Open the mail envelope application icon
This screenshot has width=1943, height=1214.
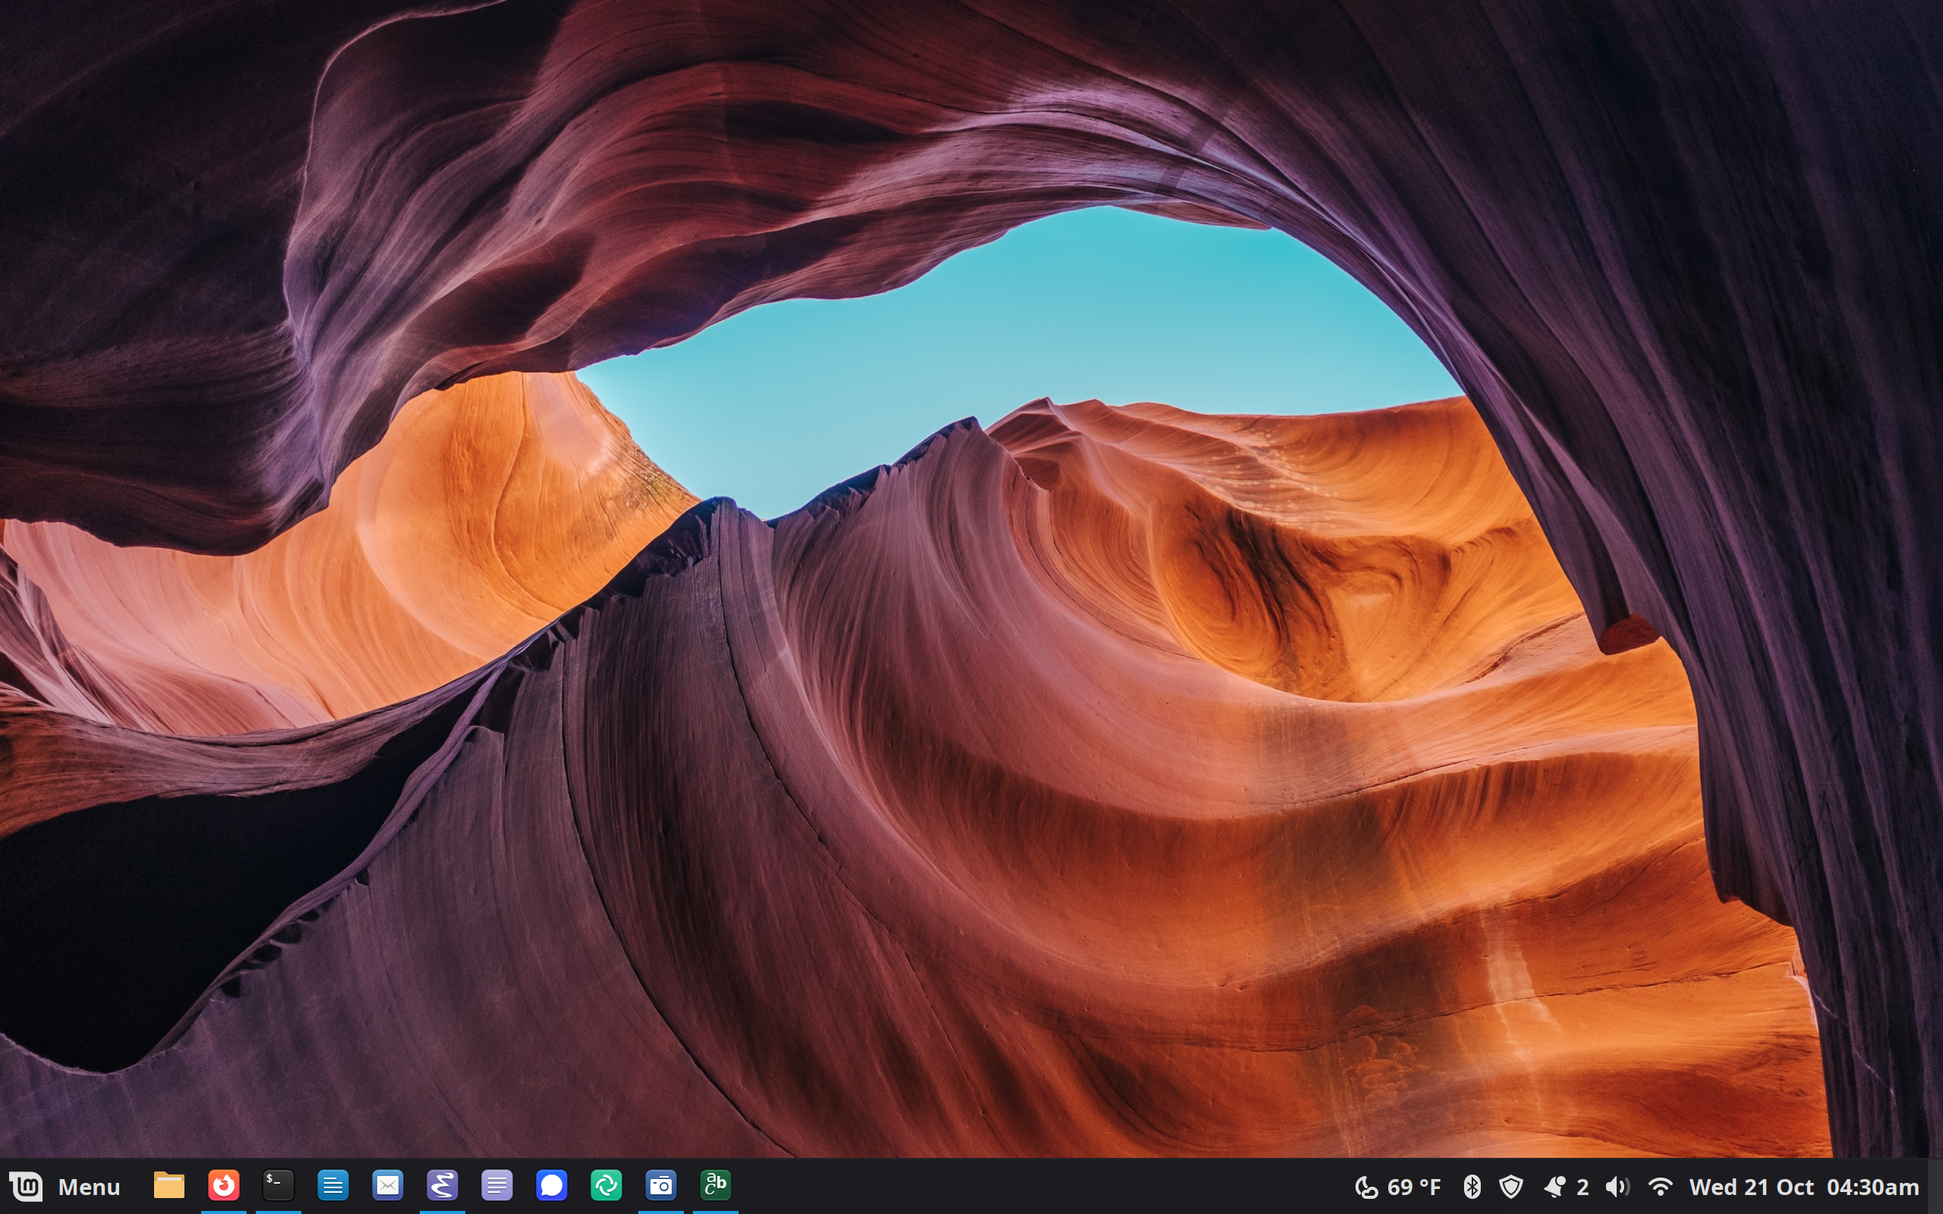(388, 1185)
